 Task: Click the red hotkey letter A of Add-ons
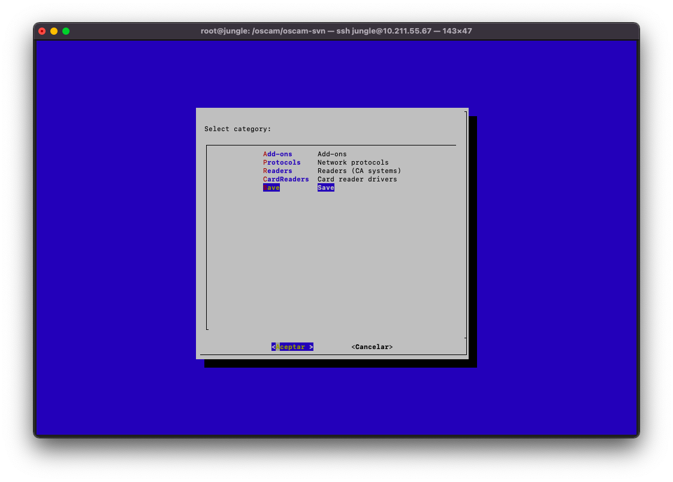[x=265, y=154]
